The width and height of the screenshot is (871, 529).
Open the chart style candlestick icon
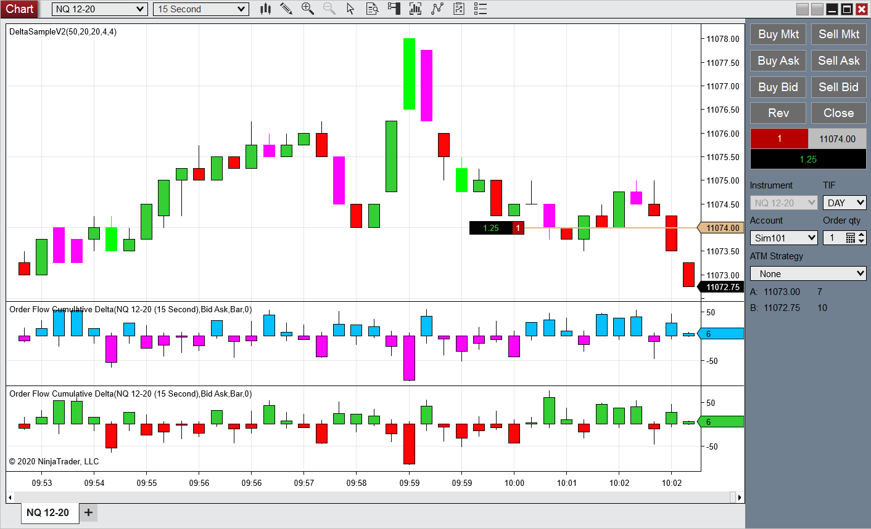(266, 9)
